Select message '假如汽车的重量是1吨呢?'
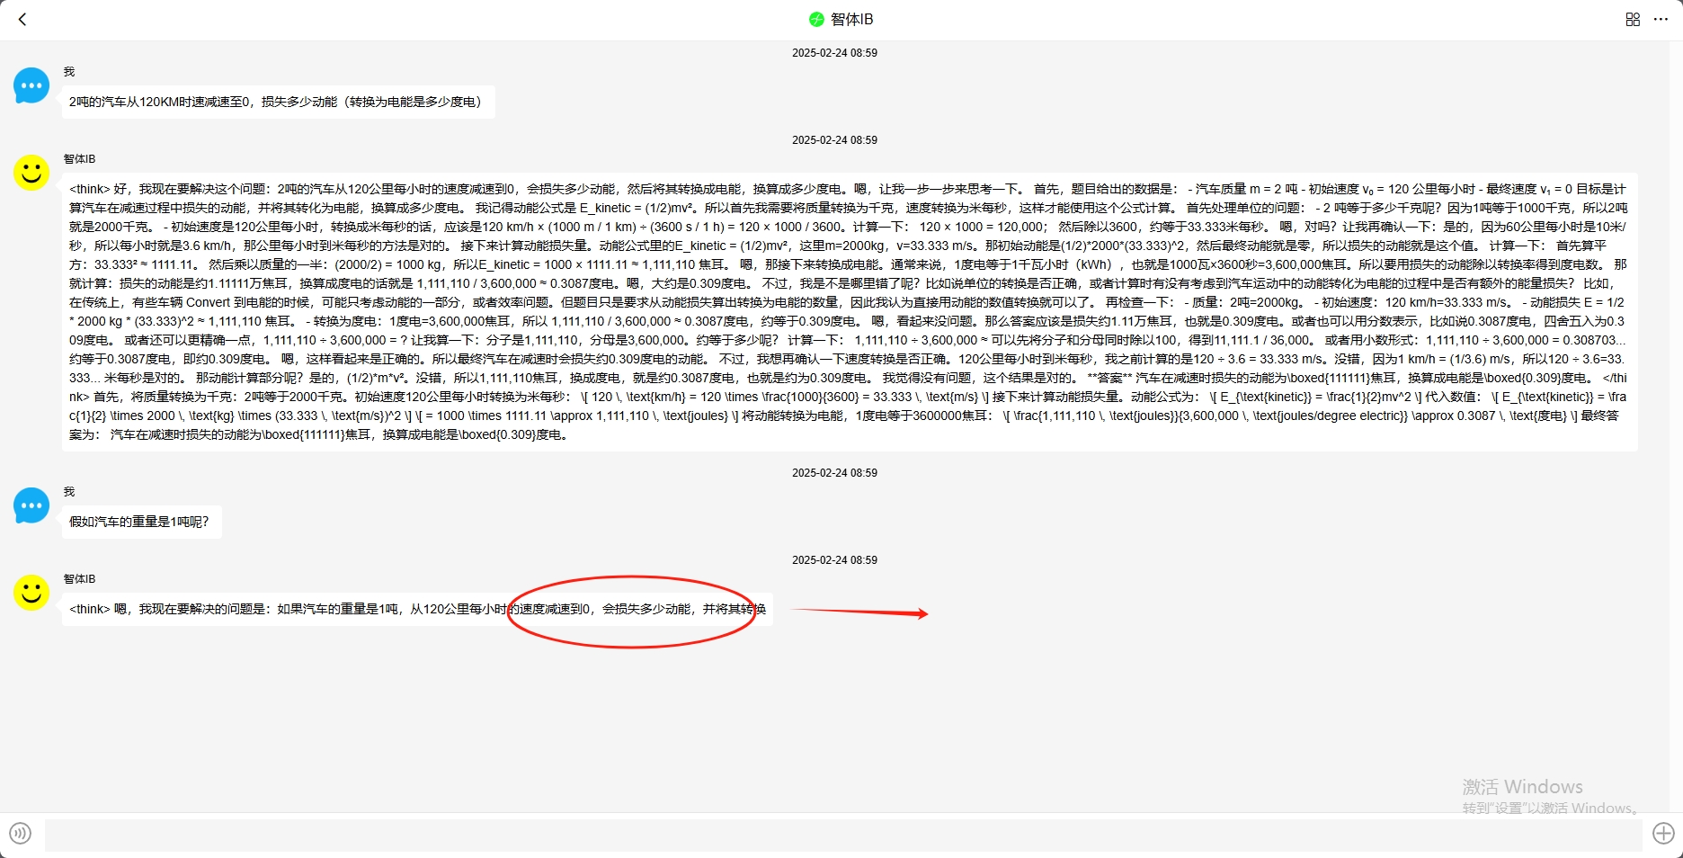 coord(141,522)
